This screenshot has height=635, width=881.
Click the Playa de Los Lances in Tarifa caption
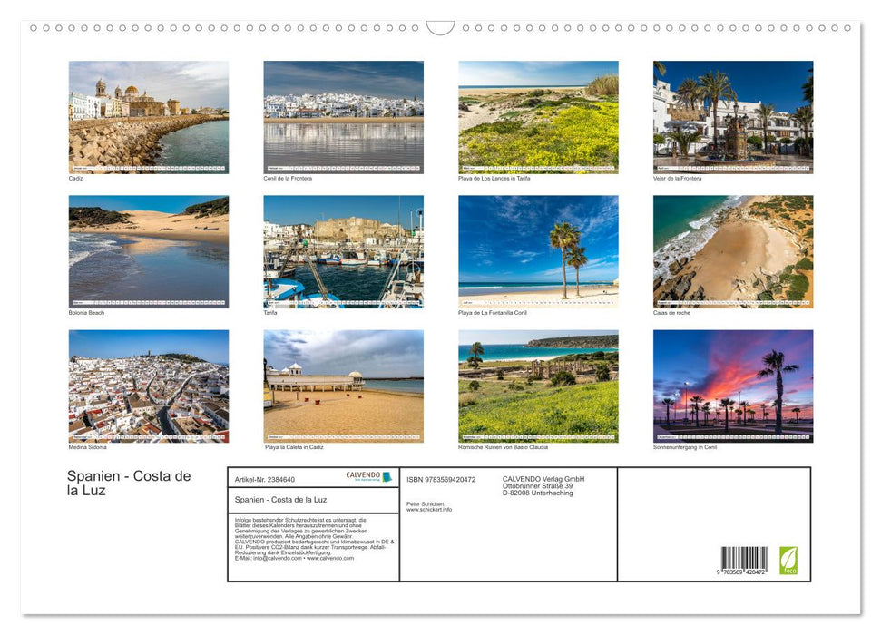[x=494, y=178]
